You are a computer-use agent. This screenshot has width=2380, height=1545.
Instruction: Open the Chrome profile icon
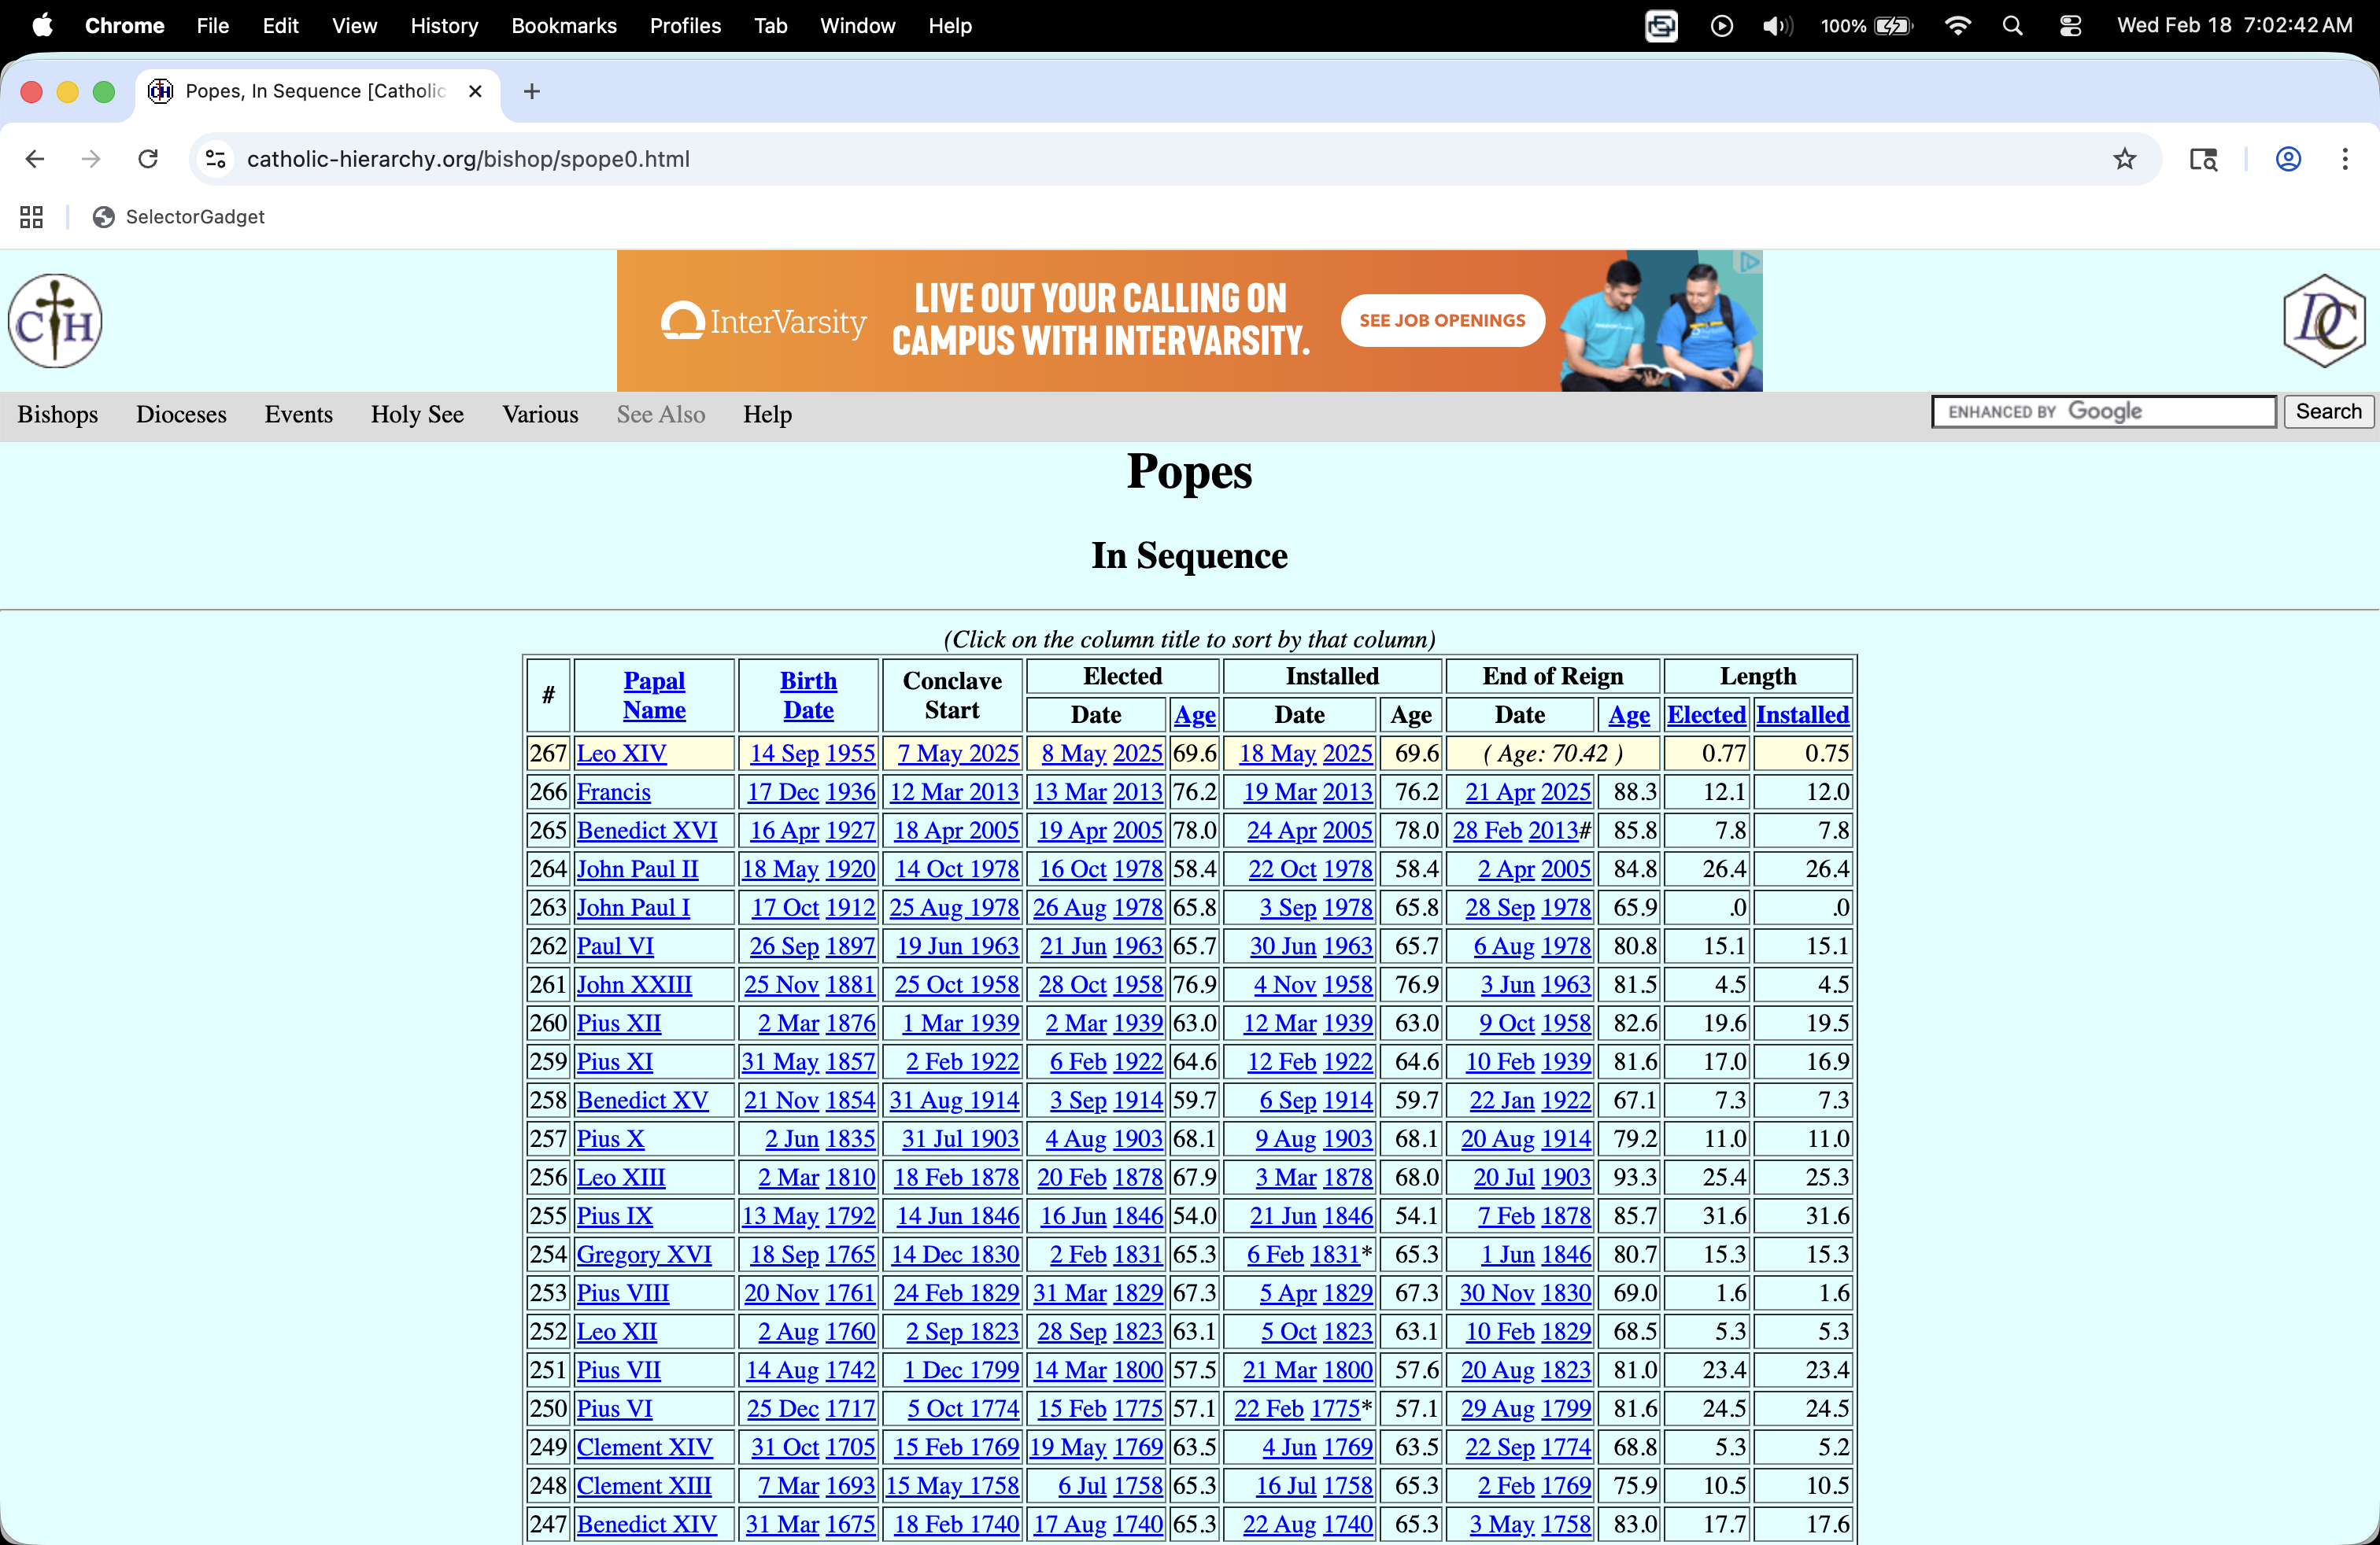click(x=2288, y=159)
